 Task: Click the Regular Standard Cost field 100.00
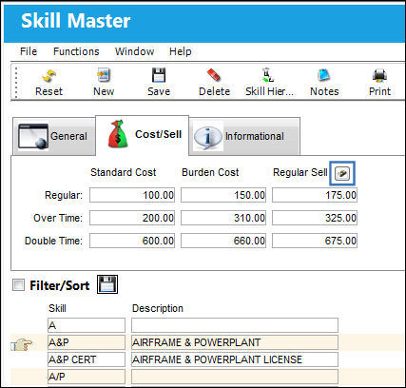pyautogui.click(x=132, y=195)
